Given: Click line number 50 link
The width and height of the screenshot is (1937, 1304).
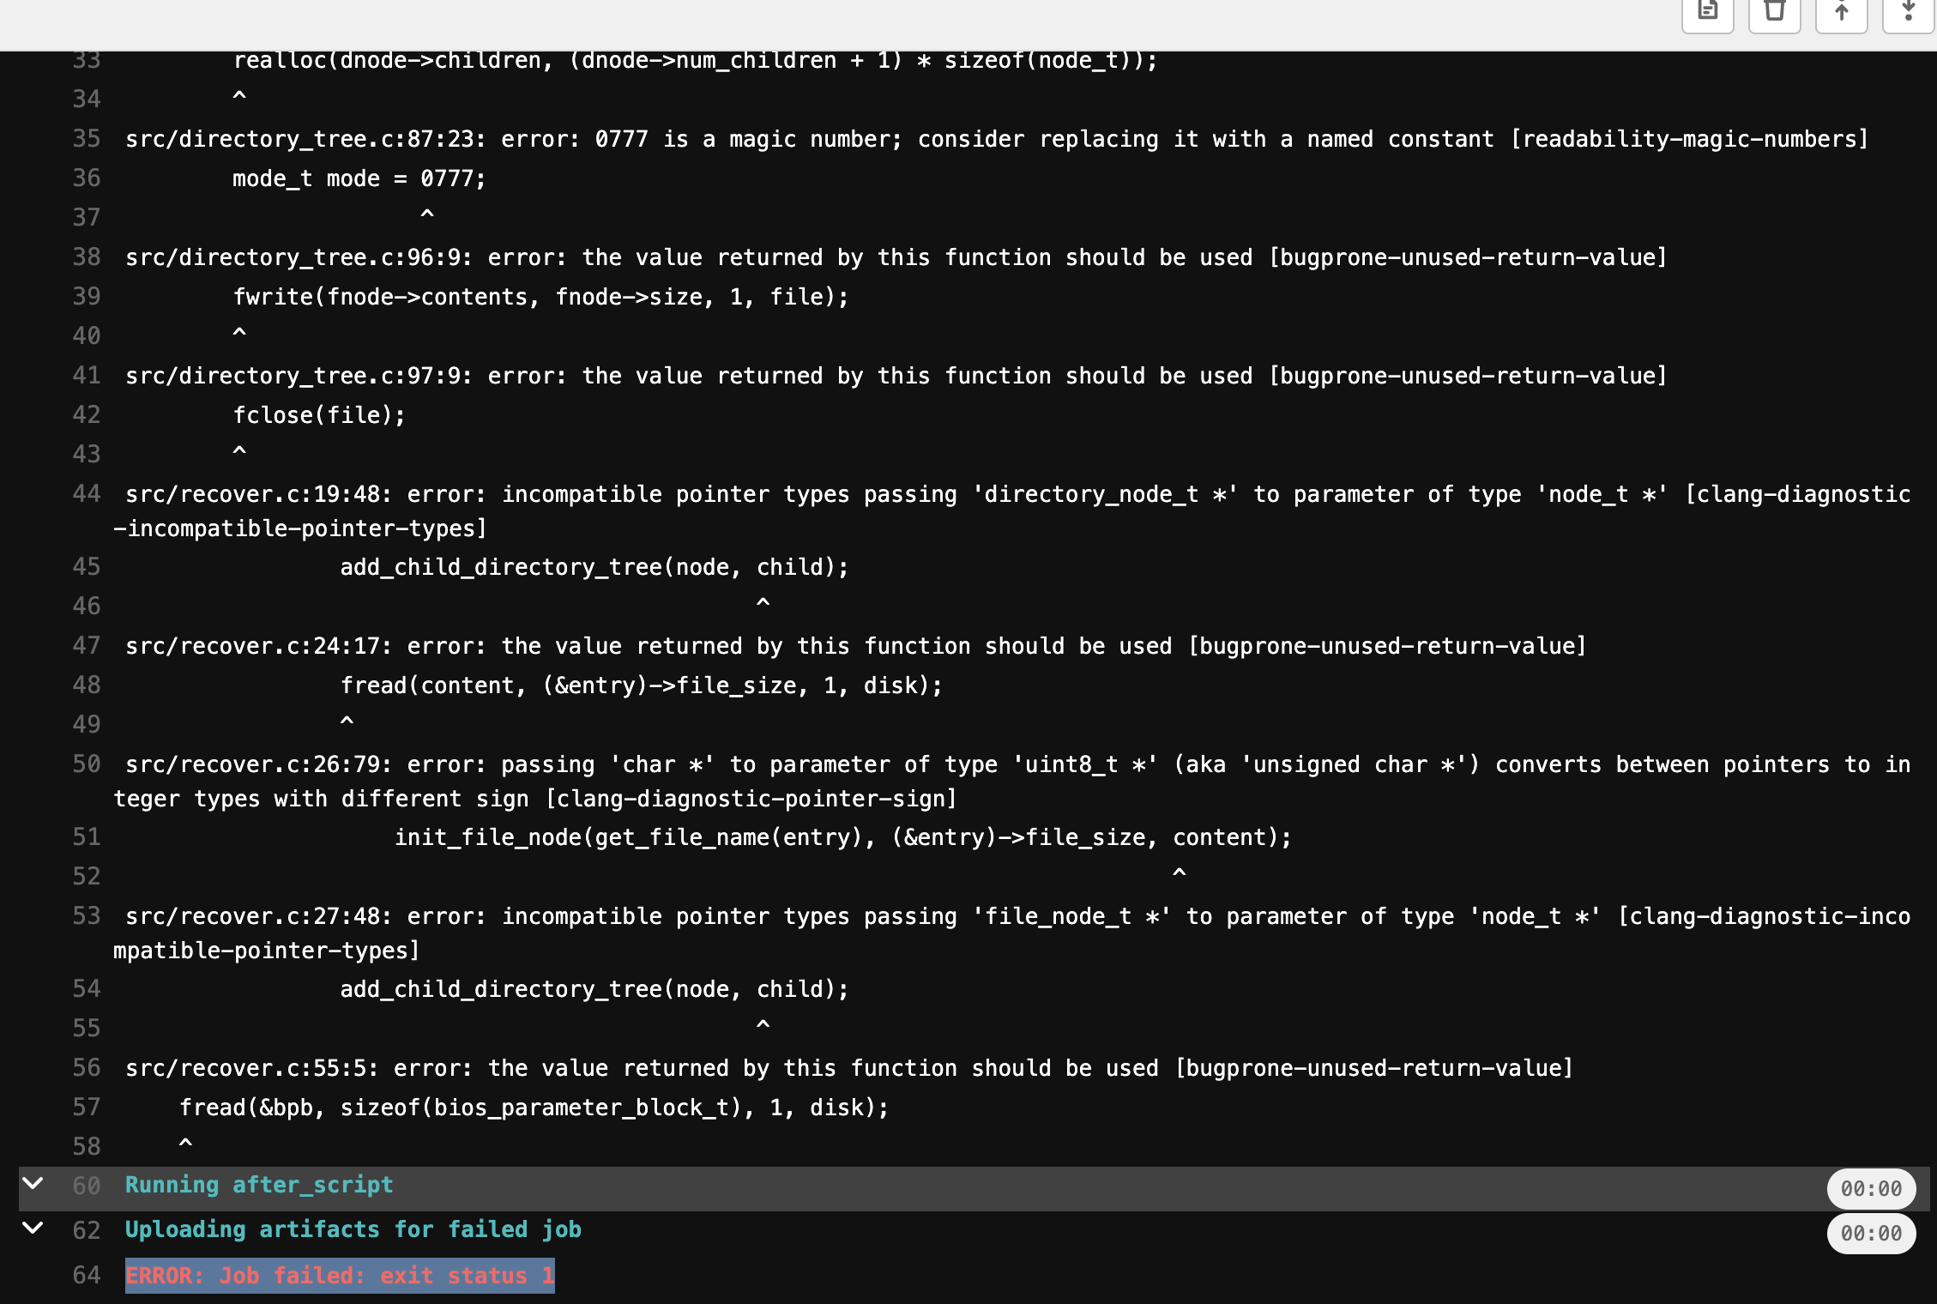Looking at the screenshot, I should 87,764.
